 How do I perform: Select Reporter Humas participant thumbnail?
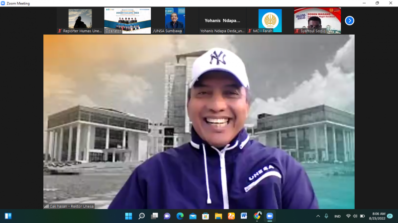coord(80,20)
